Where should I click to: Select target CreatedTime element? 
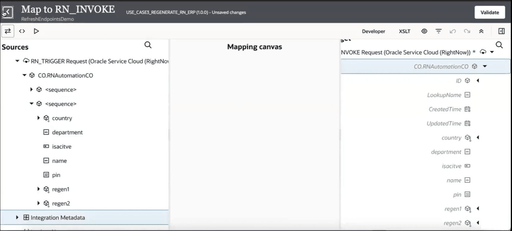click(x=445, y=109)
